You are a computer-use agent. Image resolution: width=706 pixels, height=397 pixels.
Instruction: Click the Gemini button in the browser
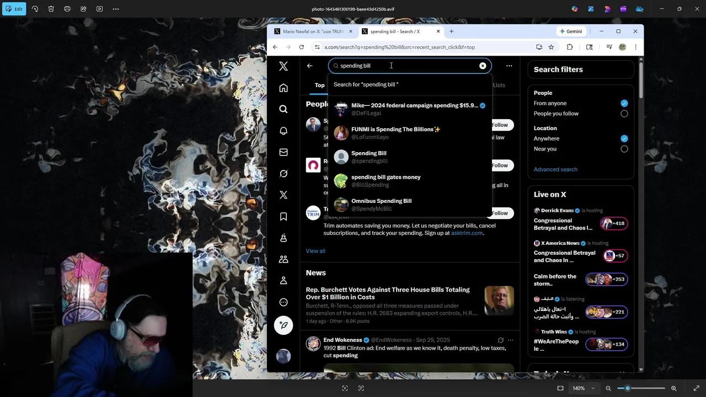(570, 31)
